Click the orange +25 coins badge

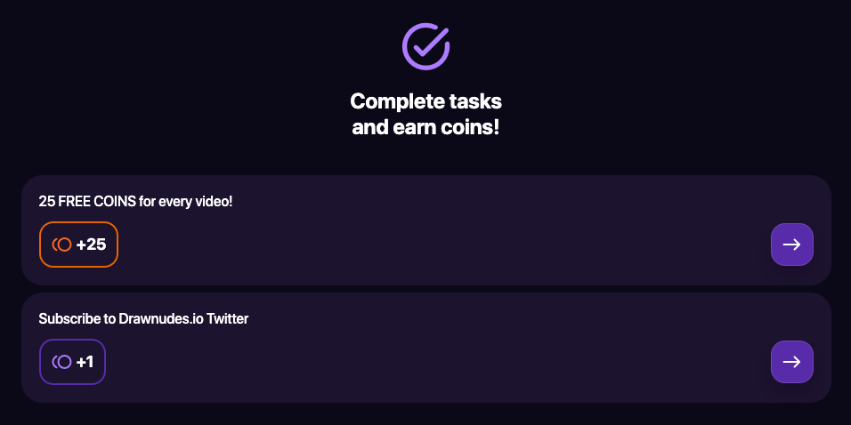pos(78,245)
